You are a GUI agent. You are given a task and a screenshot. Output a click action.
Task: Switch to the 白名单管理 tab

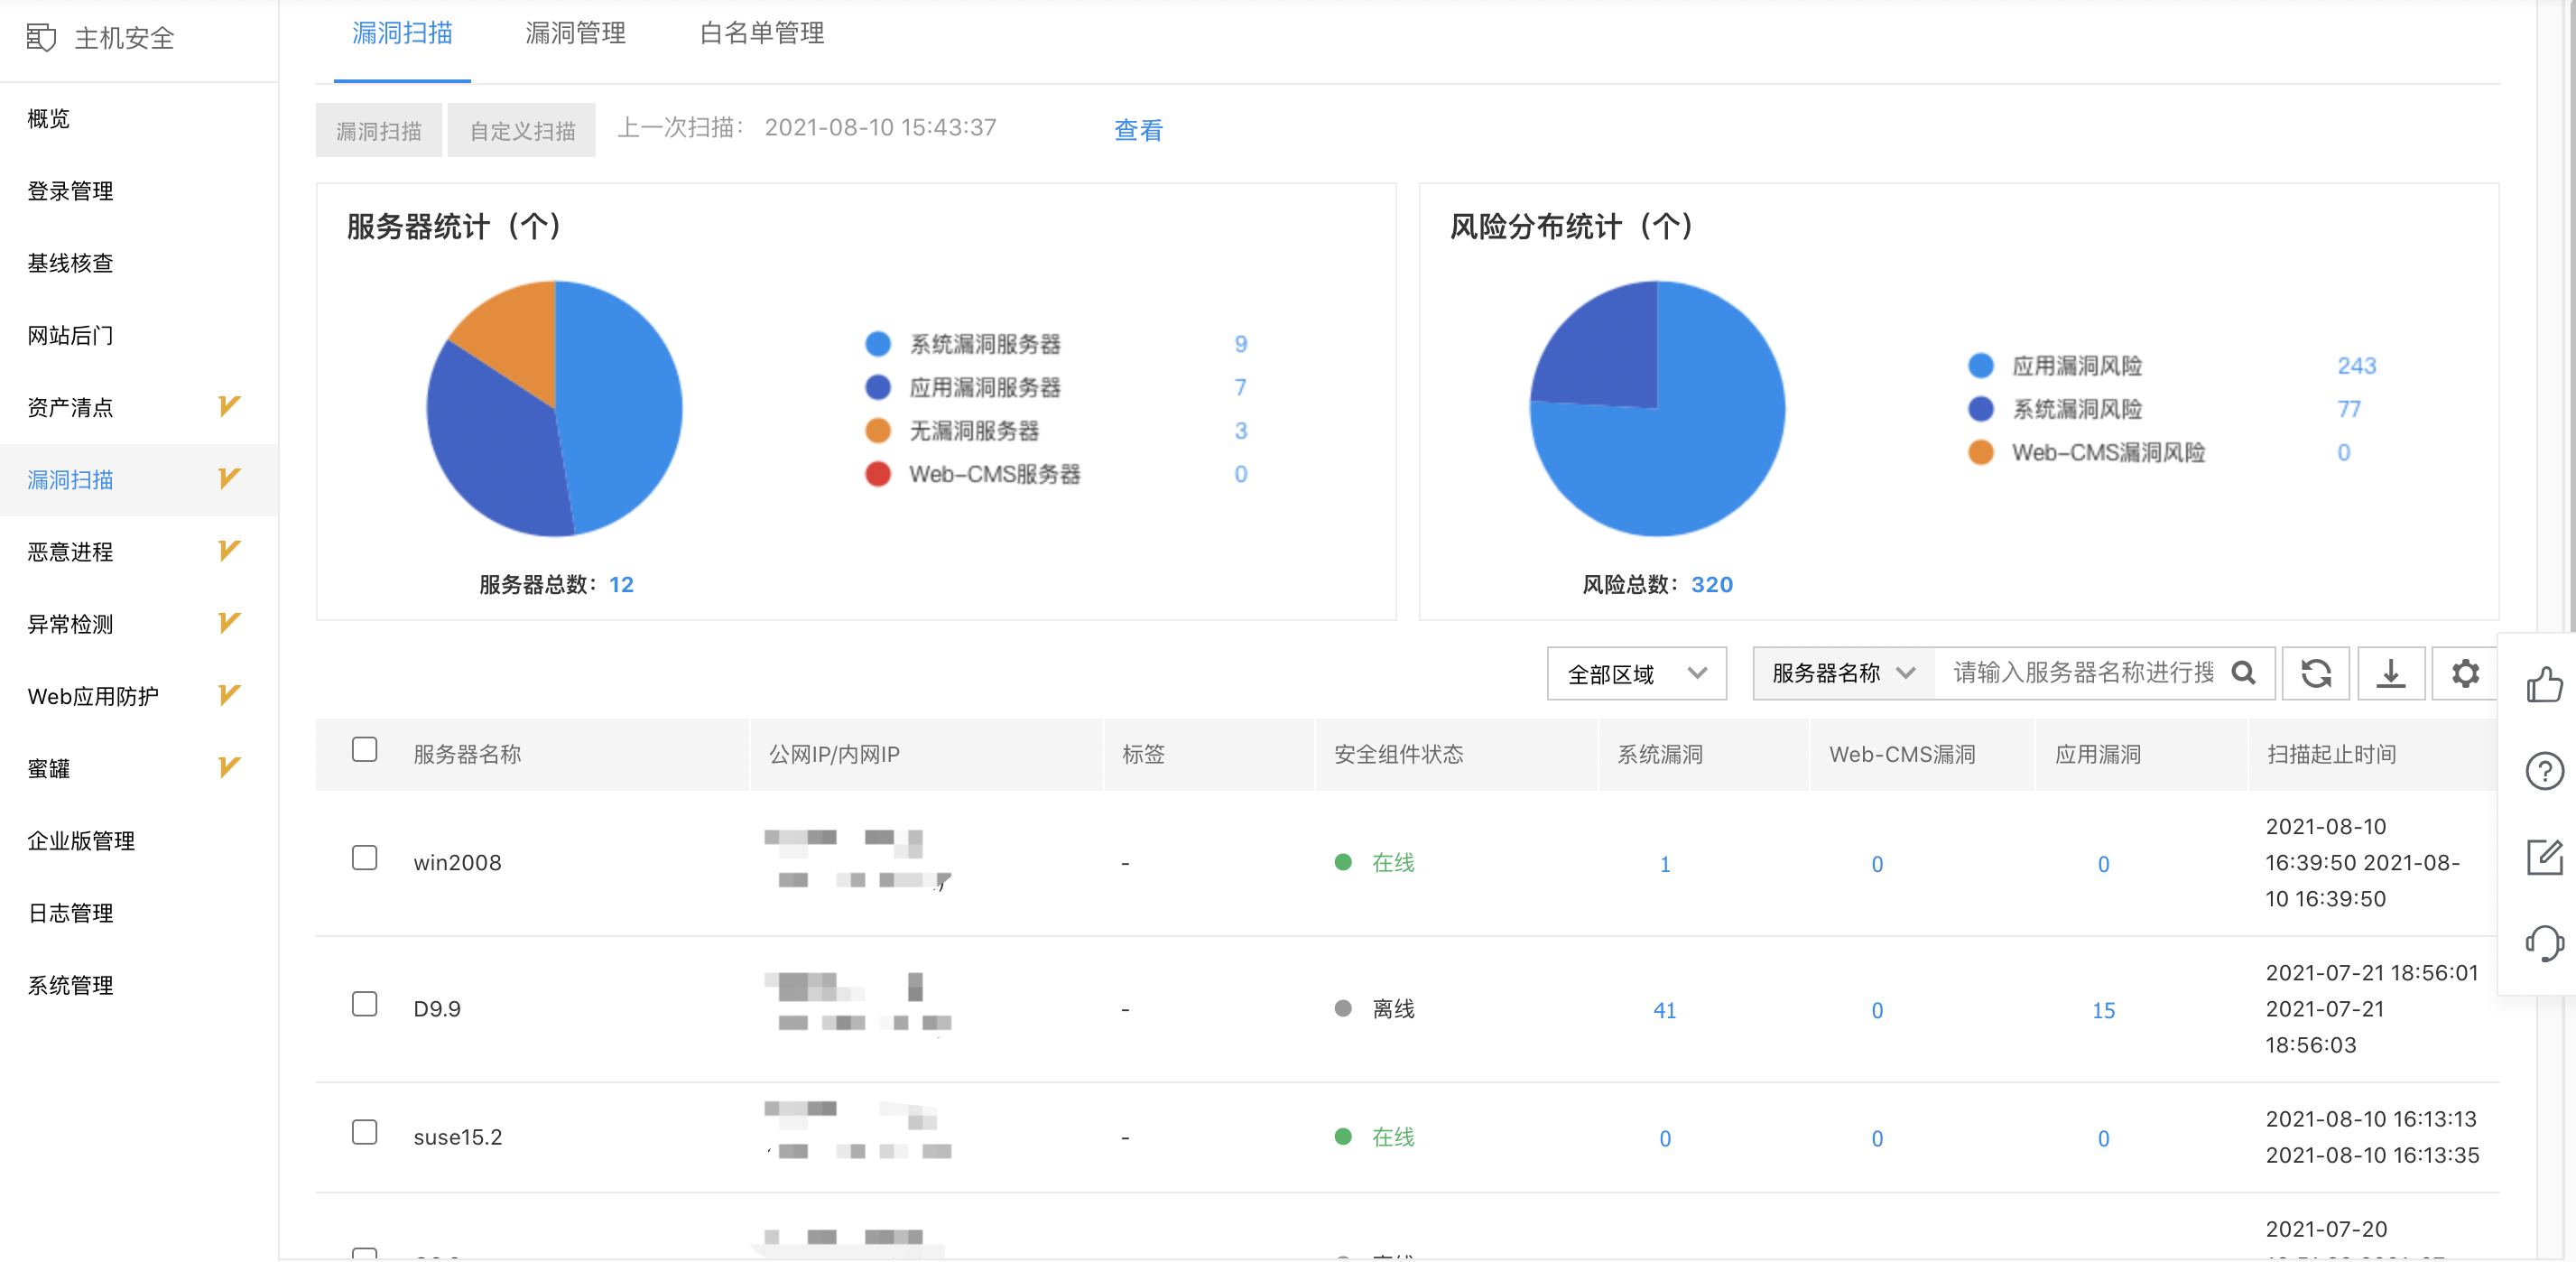click(x=761, y=34)
